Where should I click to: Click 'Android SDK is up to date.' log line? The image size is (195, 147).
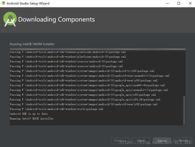[29, 114]
